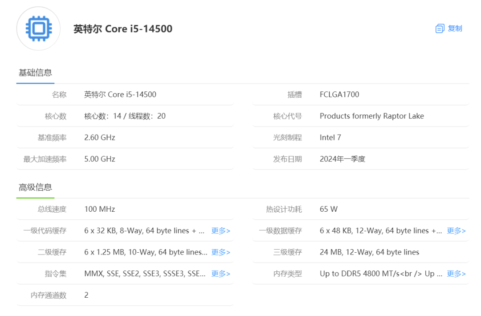The image size is (481, 316).
Task: Click the 复制 copy button text
Action: tap(455, 29)
